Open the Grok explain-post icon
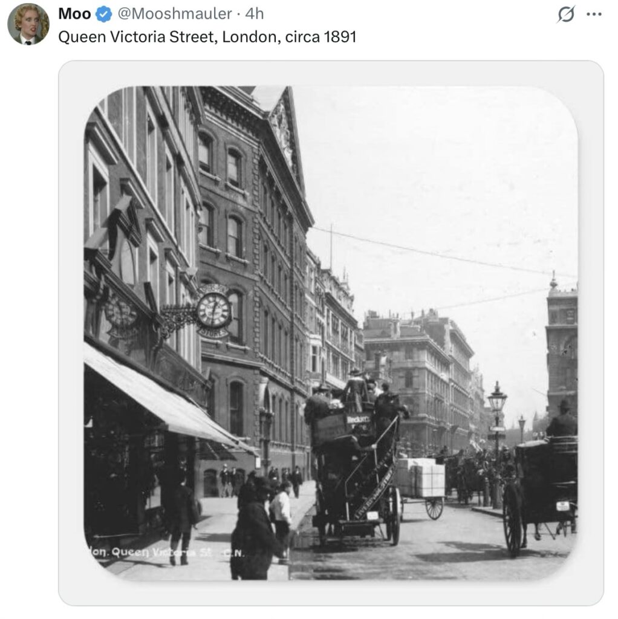 (566, 15)
